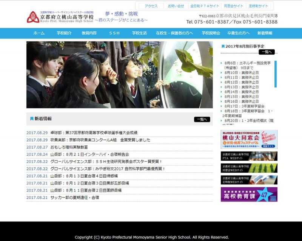
Task: Select ＳＳＨ in the navigation bar
Action: [114, 33]
